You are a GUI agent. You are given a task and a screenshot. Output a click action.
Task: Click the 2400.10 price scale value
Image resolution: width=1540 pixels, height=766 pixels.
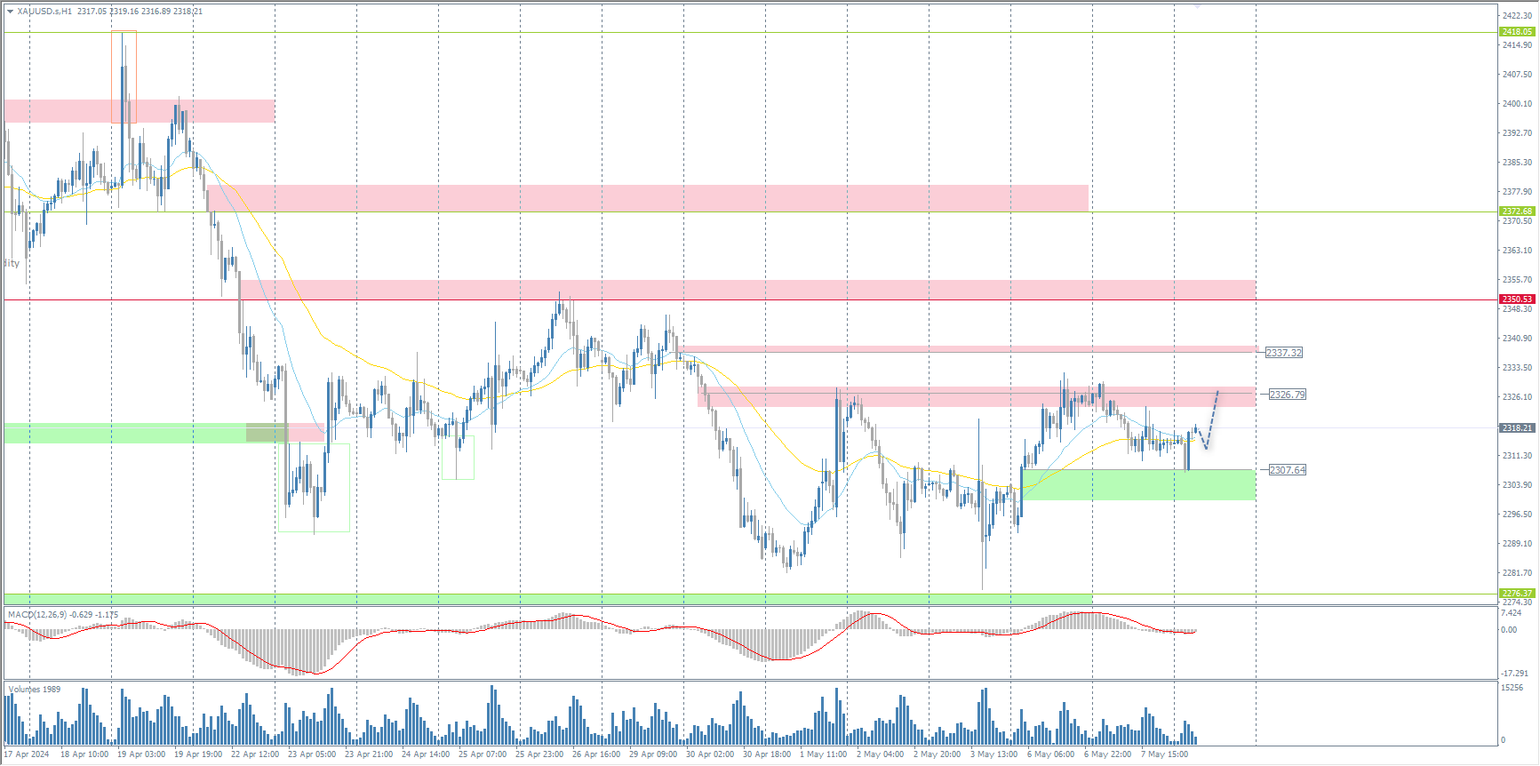point(1517,104)
